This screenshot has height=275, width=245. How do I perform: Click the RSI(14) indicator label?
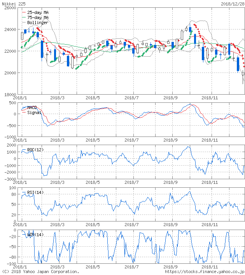tap(35, 192)
